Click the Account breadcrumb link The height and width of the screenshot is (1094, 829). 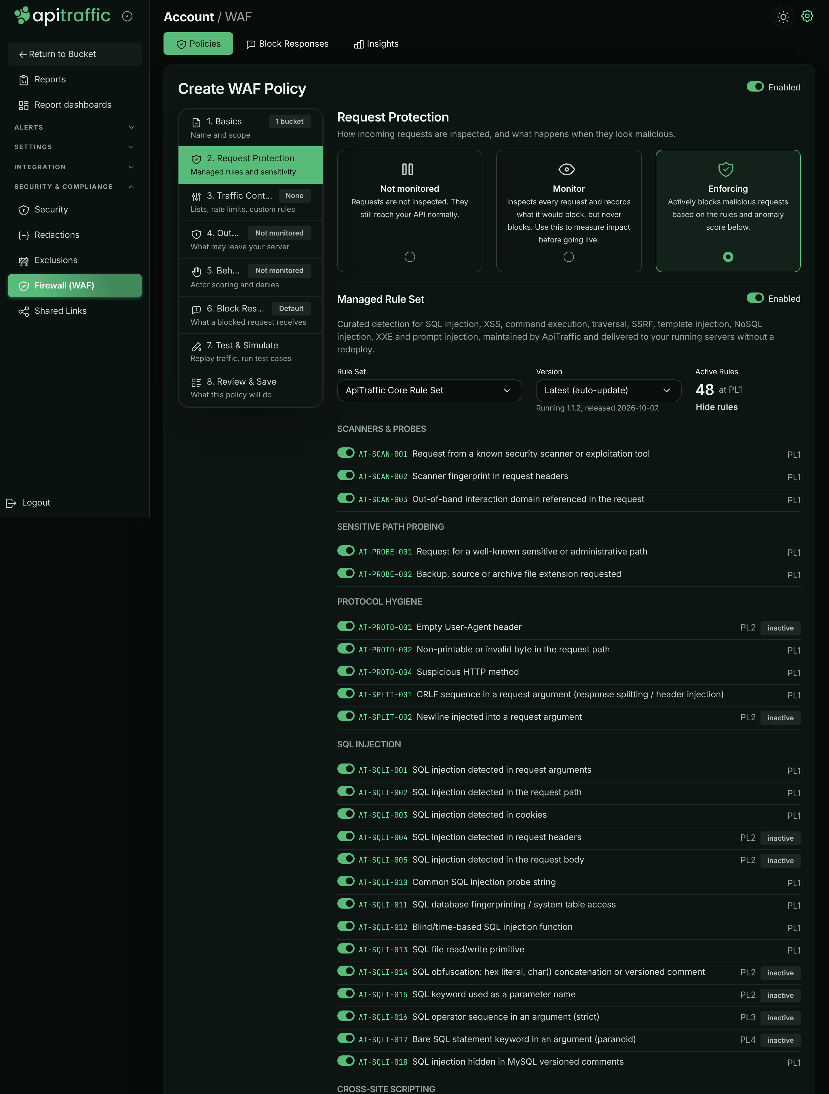[x=189, y=17]
